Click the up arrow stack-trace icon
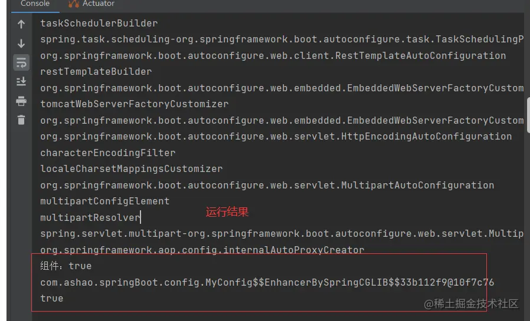Screen dimensions: 530x321 (x=21, y=24)
